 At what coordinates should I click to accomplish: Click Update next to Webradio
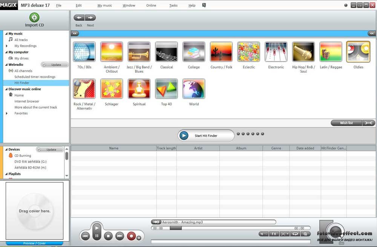point(55,65)
